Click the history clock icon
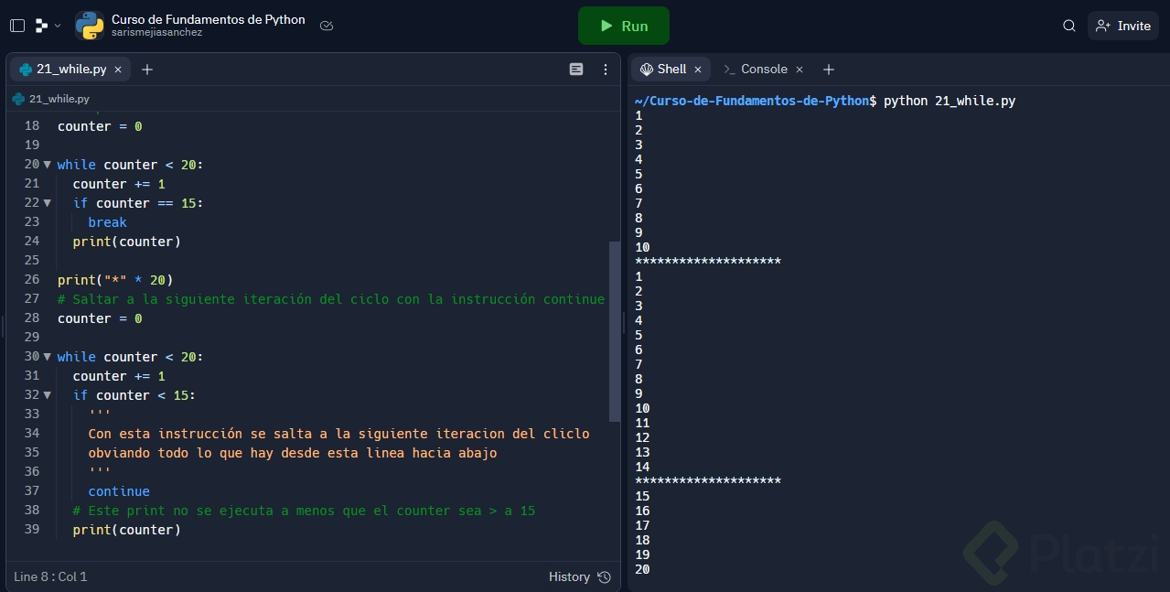The image size is (1170, 592). tap(604, 576)
